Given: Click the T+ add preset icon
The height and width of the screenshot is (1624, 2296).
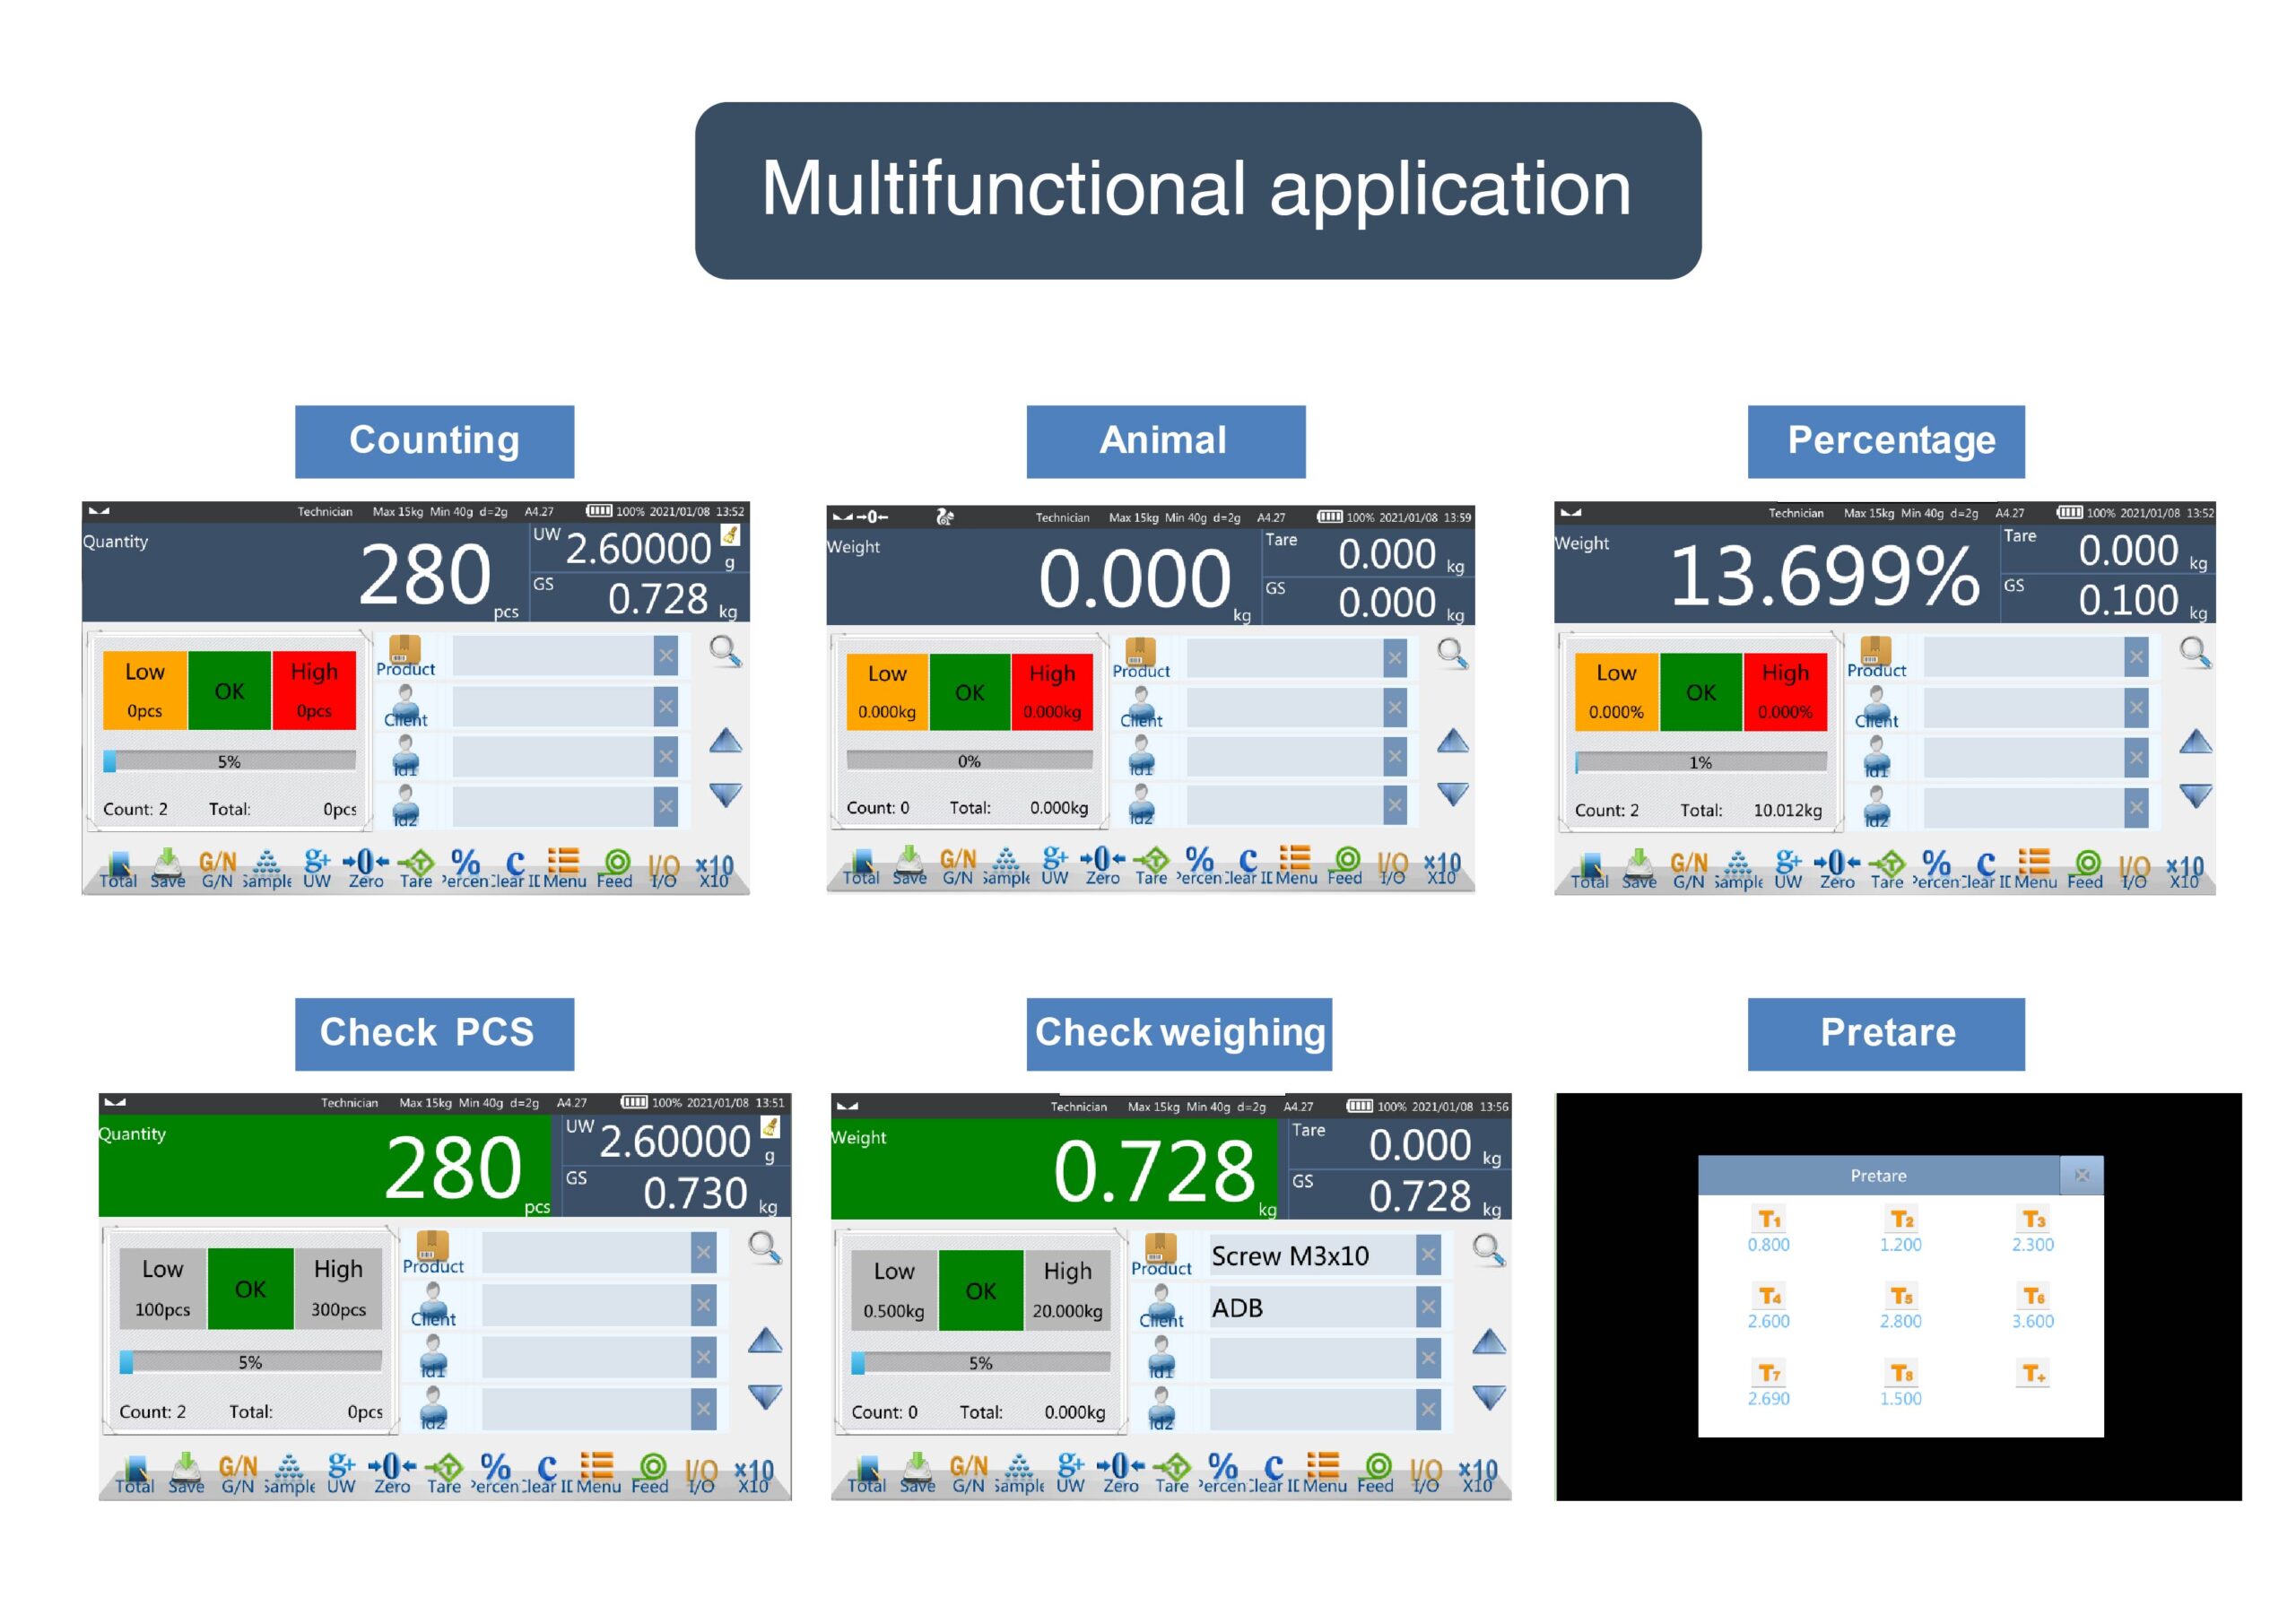Looking at the screenshot, I should pyautogui.click(x=2033, y=1374).
